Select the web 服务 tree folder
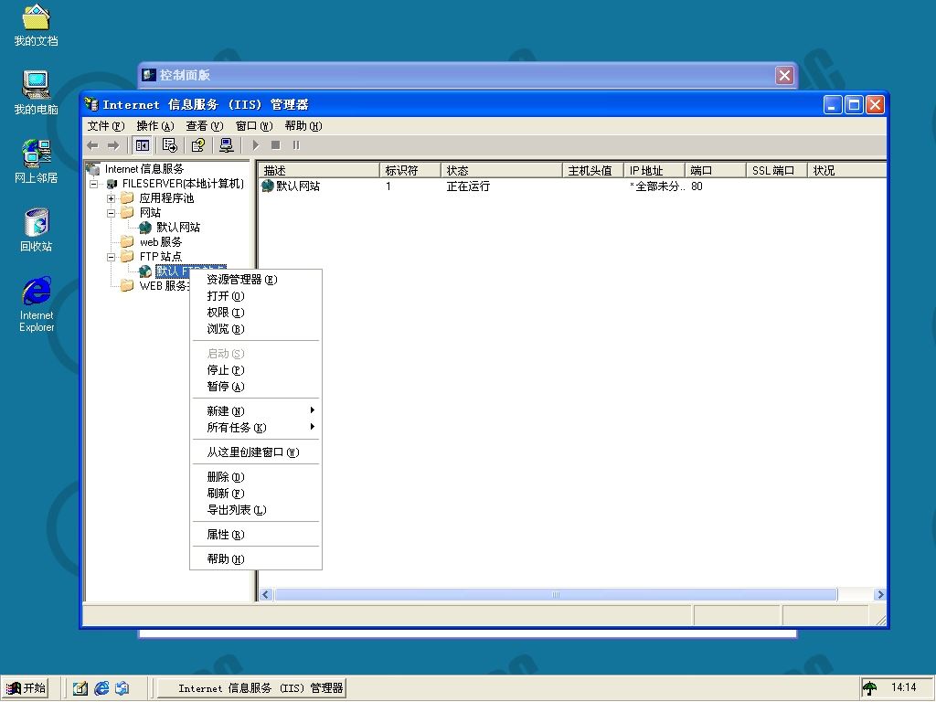936x702 pixels. pyautogui.click(x=161, y=241)
